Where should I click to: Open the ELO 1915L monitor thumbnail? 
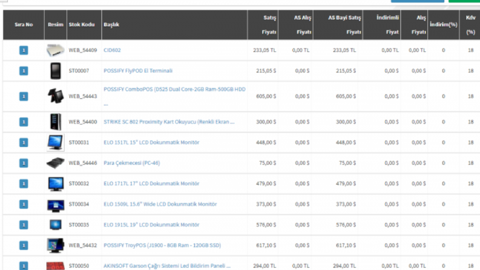(56, 225)
